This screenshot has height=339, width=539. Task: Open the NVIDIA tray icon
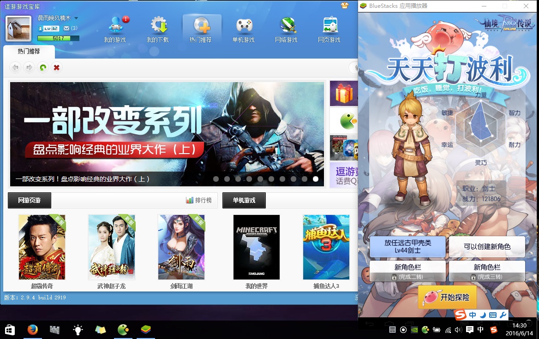pos(414,330)
